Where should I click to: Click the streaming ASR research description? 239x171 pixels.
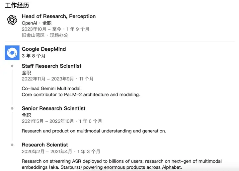tap(121, 164)
